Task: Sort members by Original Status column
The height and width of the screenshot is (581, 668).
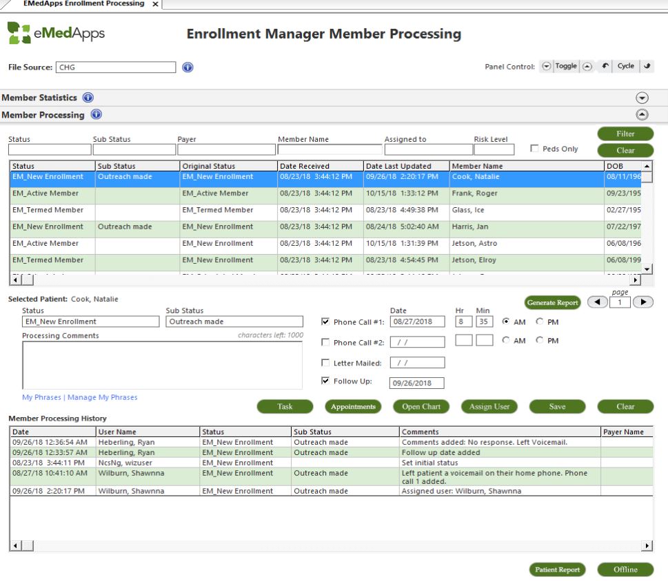Action: pos(228,166)
